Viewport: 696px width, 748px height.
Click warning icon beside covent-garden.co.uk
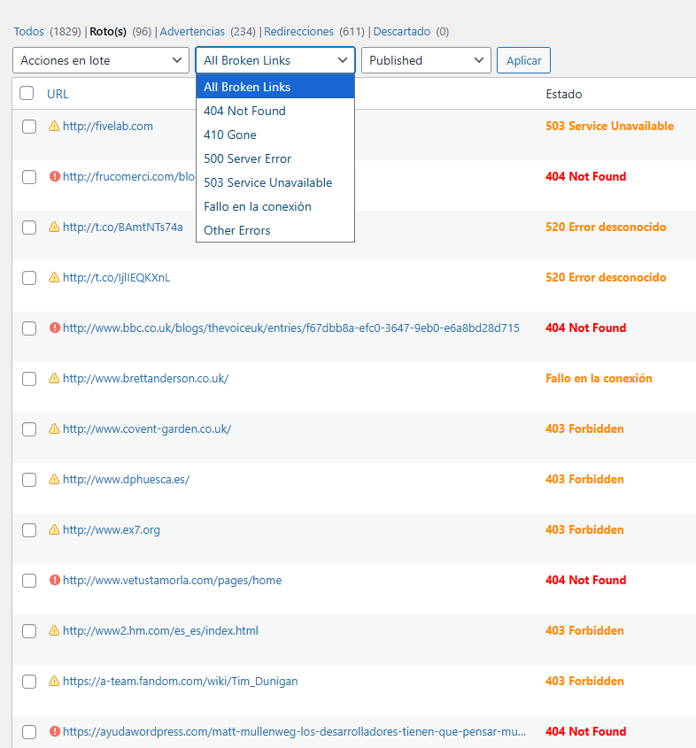pyautogui.click(x=54, y=428)
